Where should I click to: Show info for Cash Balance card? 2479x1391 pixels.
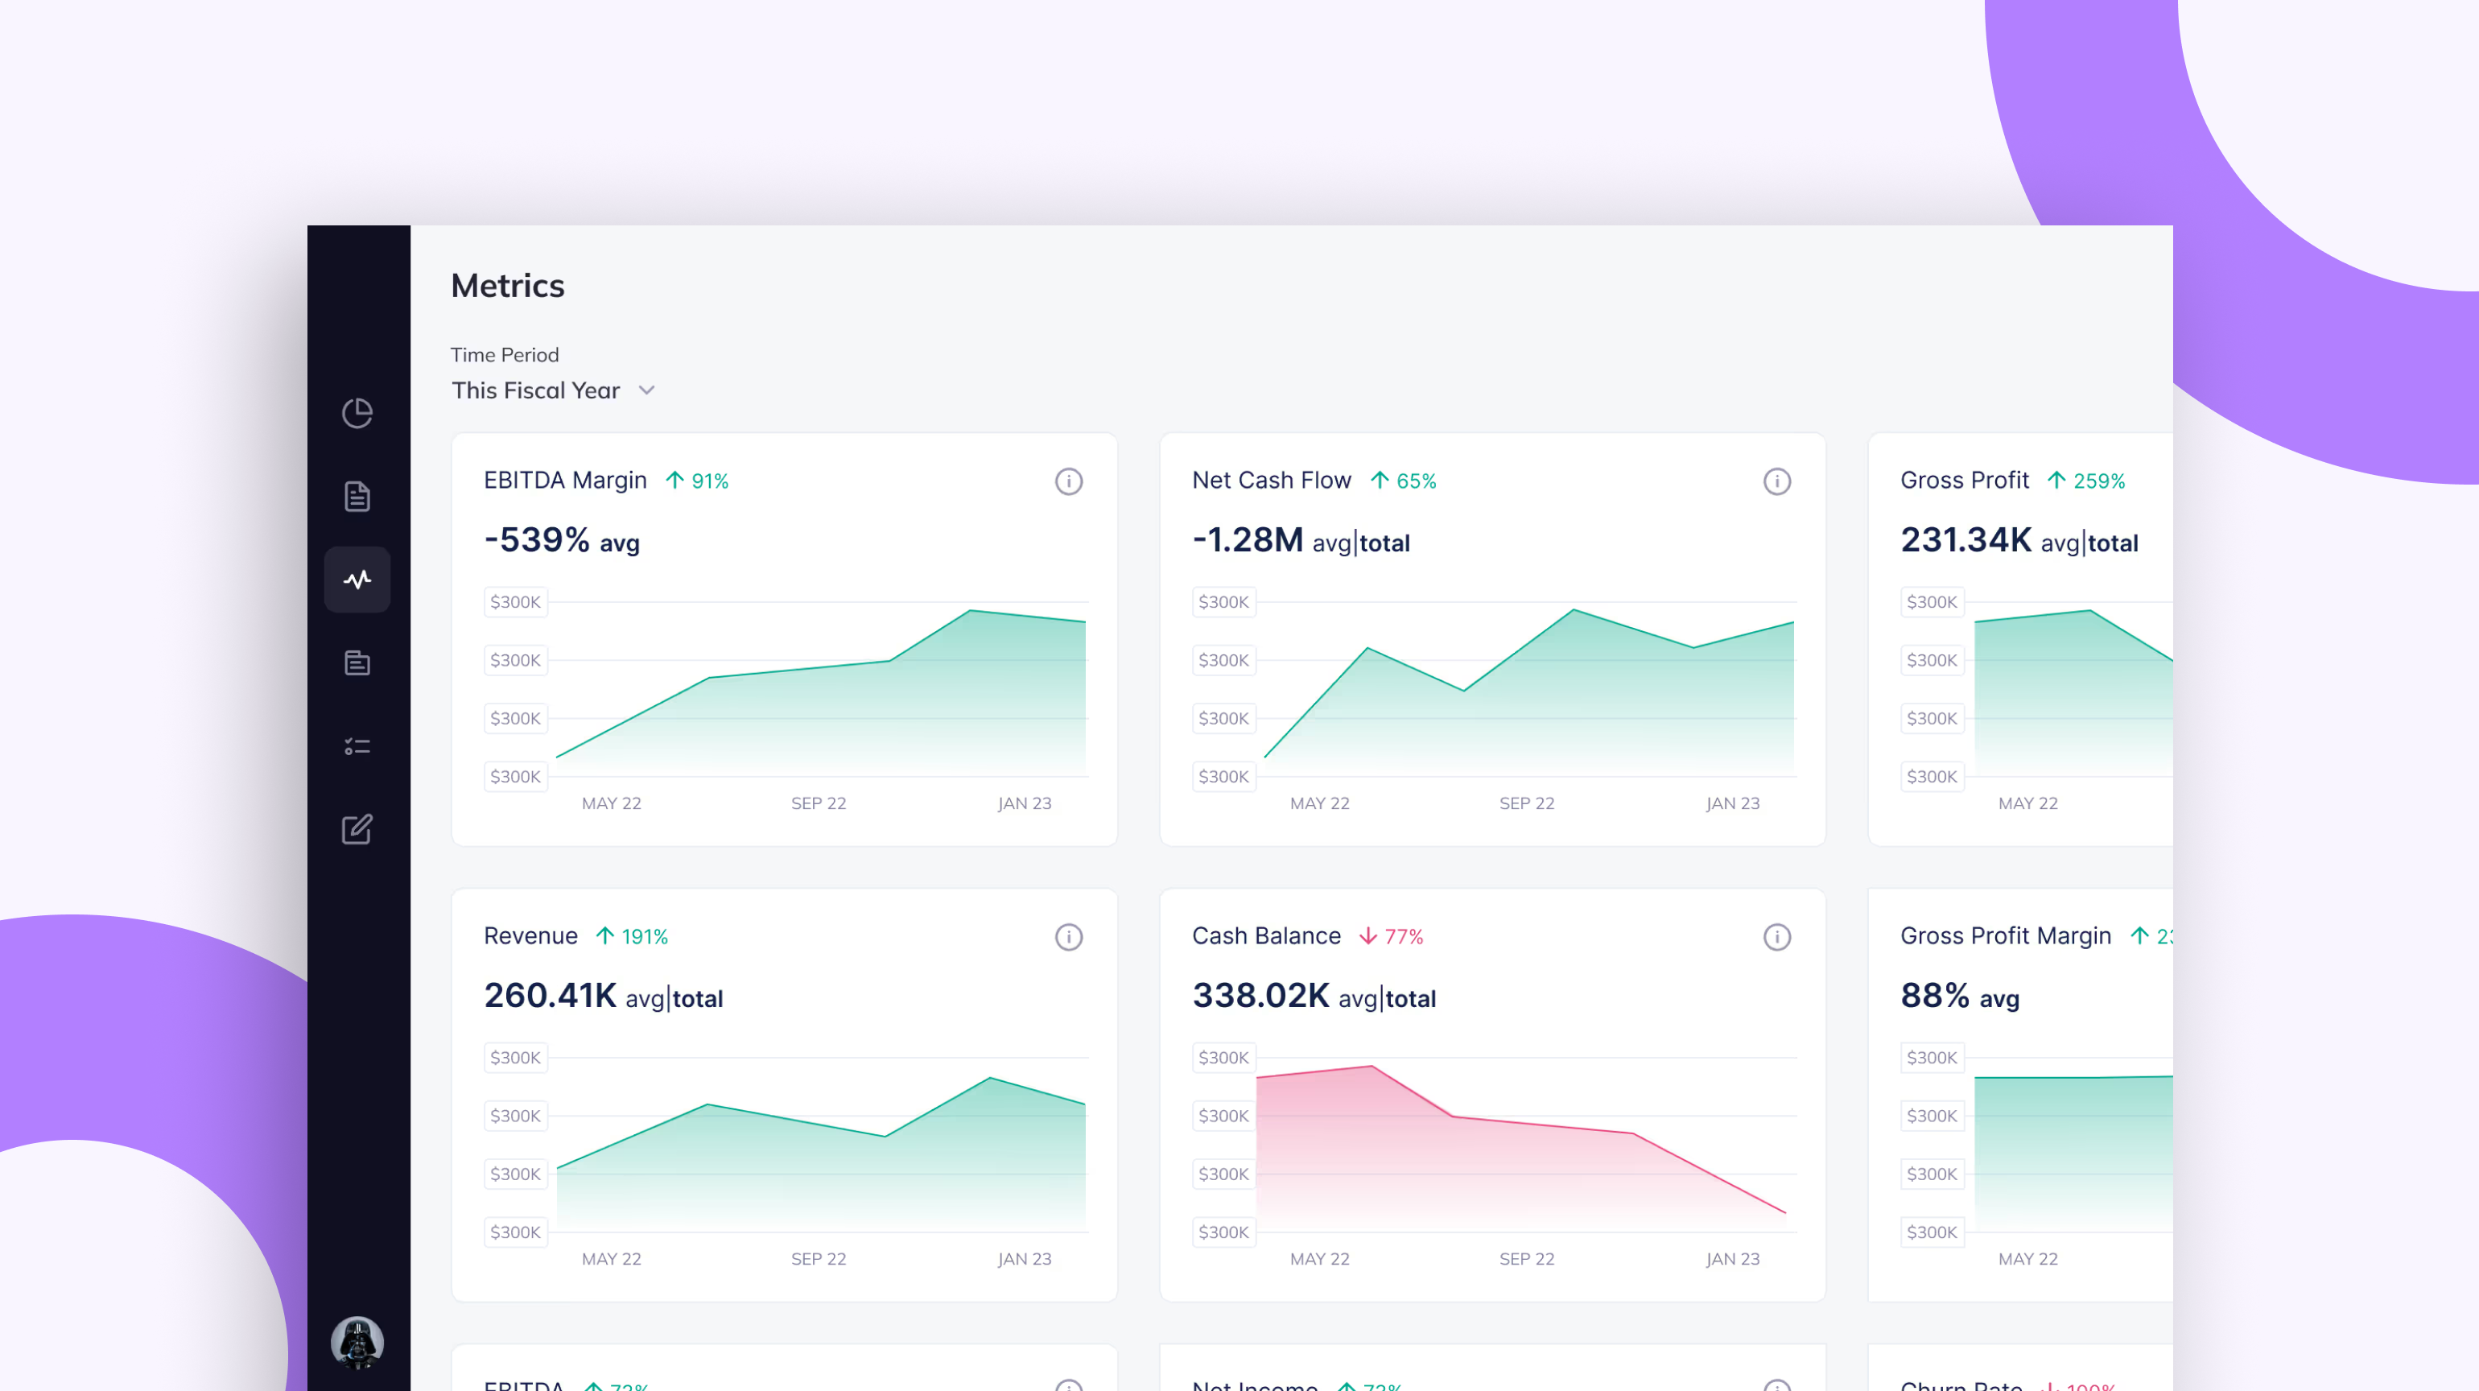[x=1776, y=937]
